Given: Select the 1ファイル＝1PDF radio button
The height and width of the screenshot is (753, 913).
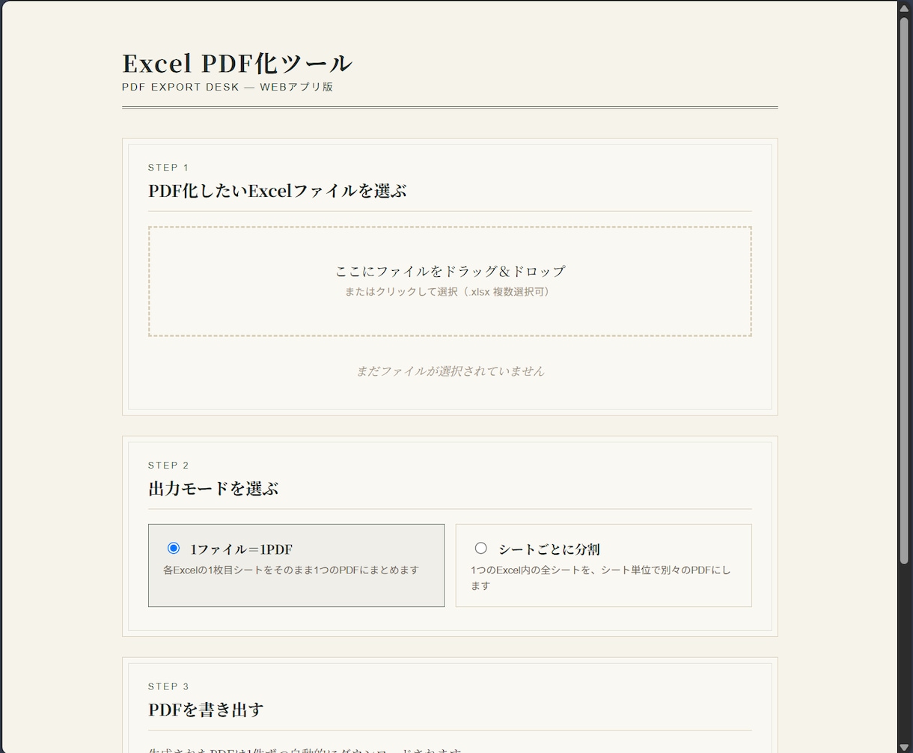Looking at the screenshot, I should pos(174,548).
